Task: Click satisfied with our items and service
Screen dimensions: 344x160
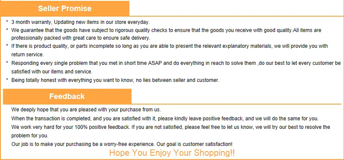Action: pos(52,72)
